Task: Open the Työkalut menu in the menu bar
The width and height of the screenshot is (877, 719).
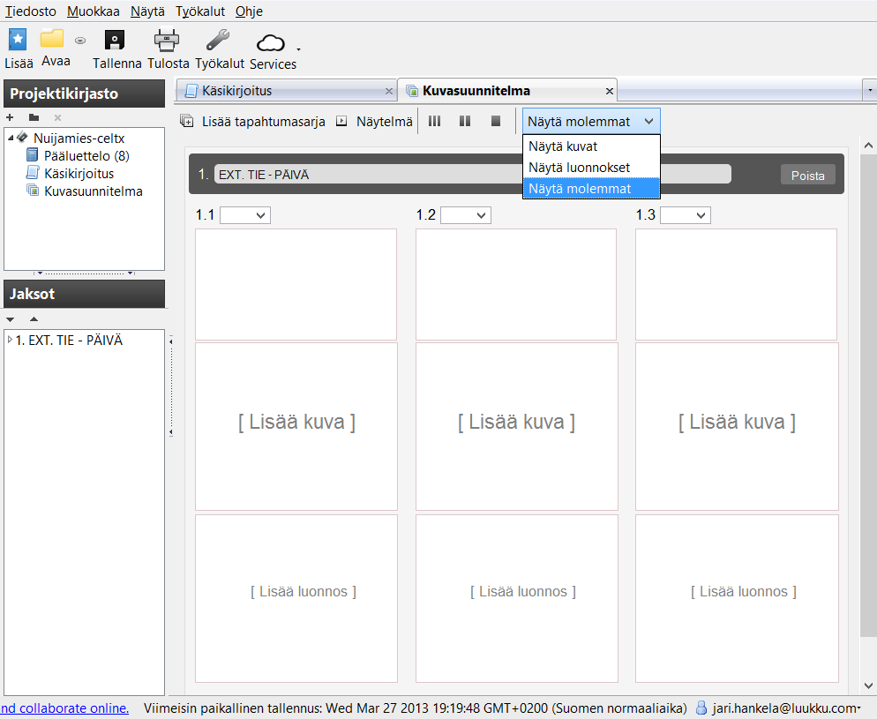Action: point(199,11)
